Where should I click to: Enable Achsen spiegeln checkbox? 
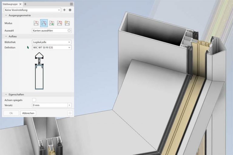pyautogui.click(x=34, y=100)
